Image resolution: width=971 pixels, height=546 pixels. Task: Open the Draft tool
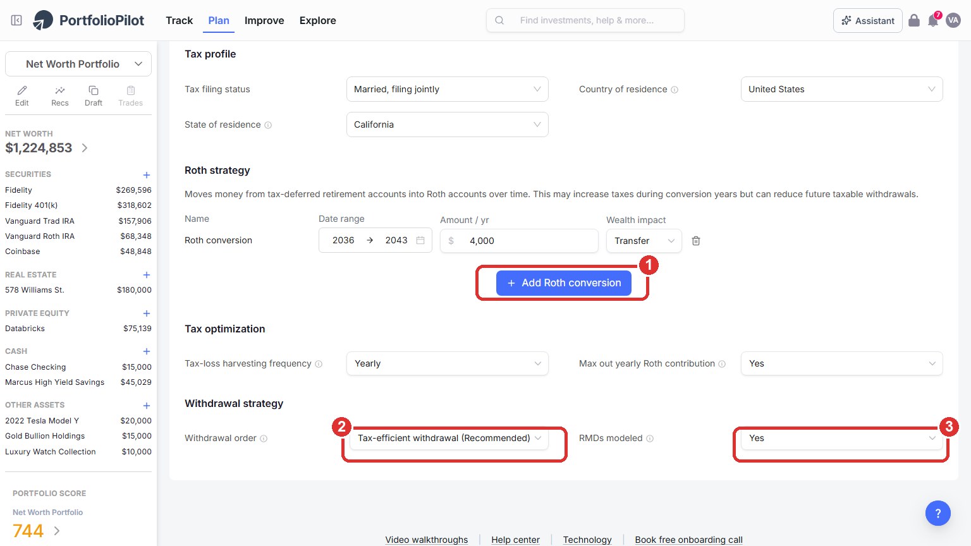coord(94,96)
